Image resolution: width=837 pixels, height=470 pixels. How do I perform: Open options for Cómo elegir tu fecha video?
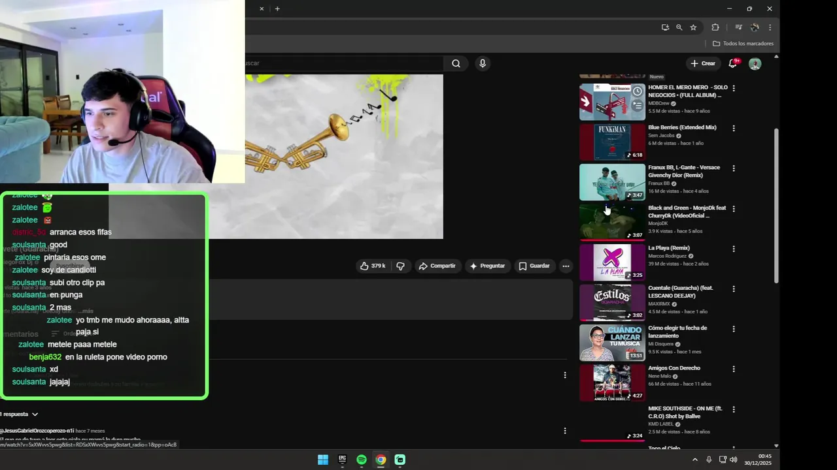[x=734, y=329]
